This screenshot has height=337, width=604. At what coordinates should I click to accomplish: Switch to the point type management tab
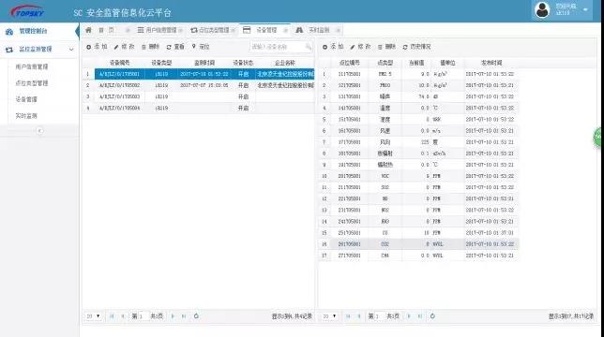(x=213, y=30)
